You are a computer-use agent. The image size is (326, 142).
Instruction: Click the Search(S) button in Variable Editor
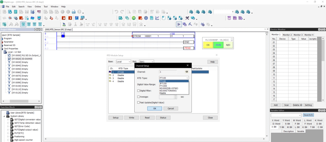coord(308,115)
